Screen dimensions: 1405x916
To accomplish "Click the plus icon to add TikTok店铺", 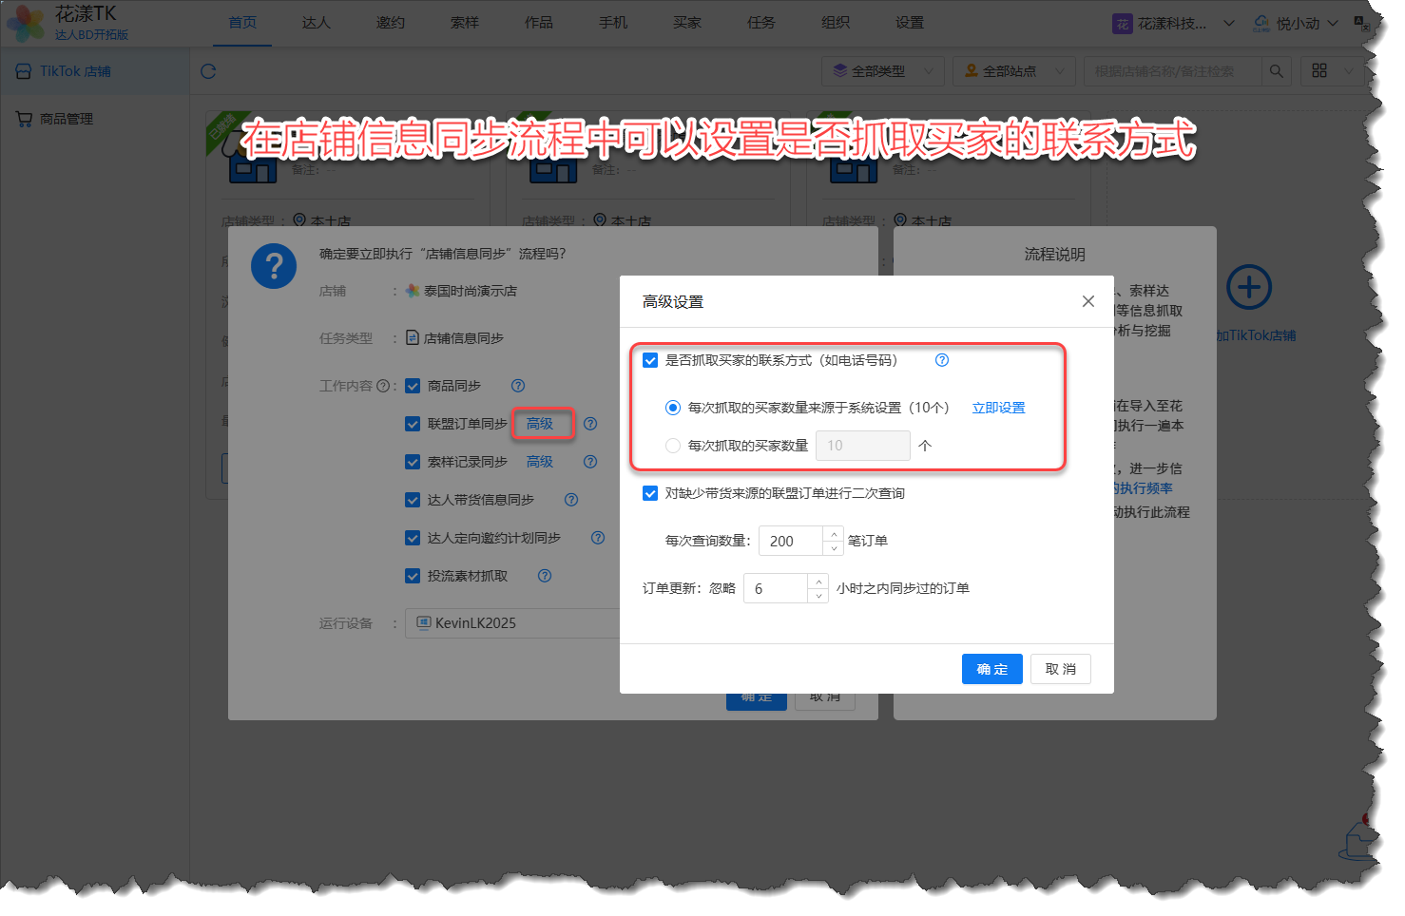I will [x=1248, y=287].
